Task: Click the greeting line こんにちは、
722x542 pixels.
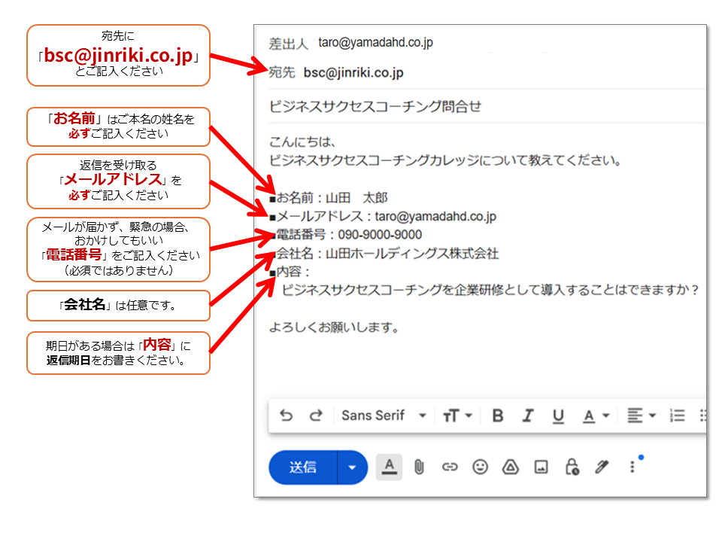Action: (x=302, y=142)
